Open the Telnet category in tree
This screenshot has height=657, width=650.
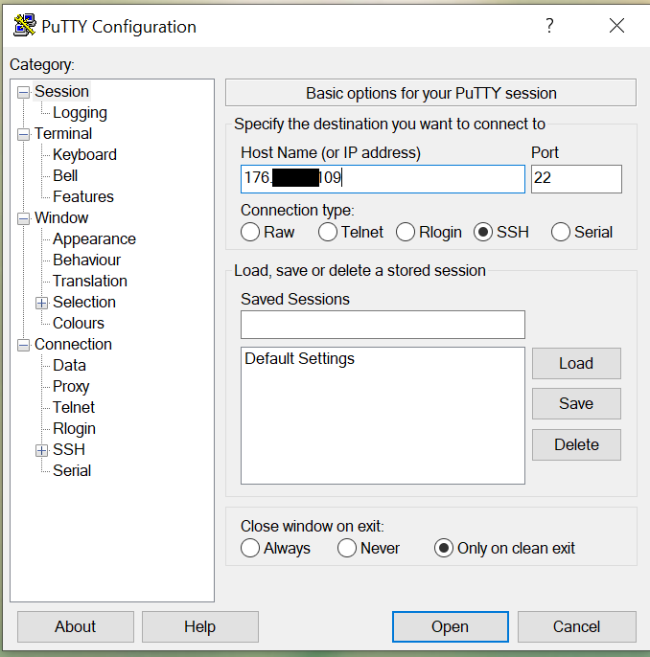pyautogui.click(x=74, y=407)
